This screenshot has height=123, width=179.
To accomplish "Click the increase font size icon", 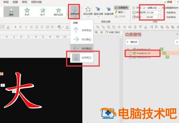I will coord(21,27).
